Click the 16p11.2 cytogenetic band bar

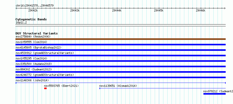click(120, 25)
